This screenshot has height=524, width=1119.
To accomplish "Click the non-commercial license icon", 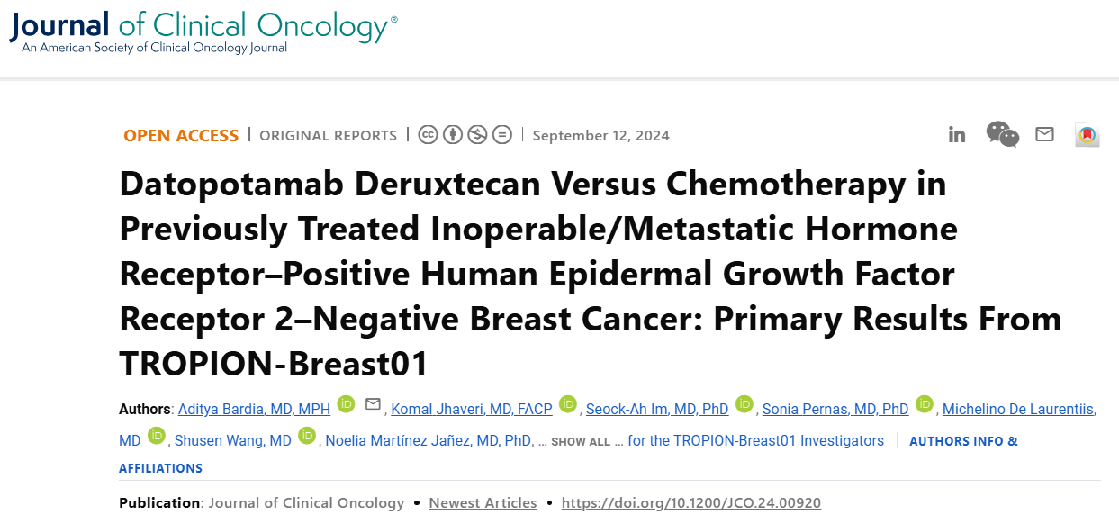I will 477,135.
